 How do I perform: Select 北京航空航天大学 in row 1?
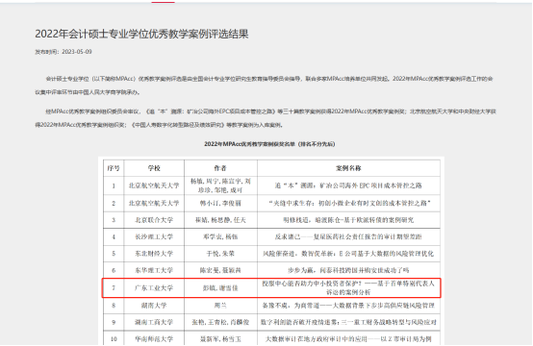coord(154,185)
